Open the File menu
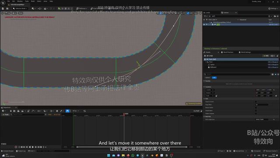The width and height of the screenshot is (280, 158). 8,1
